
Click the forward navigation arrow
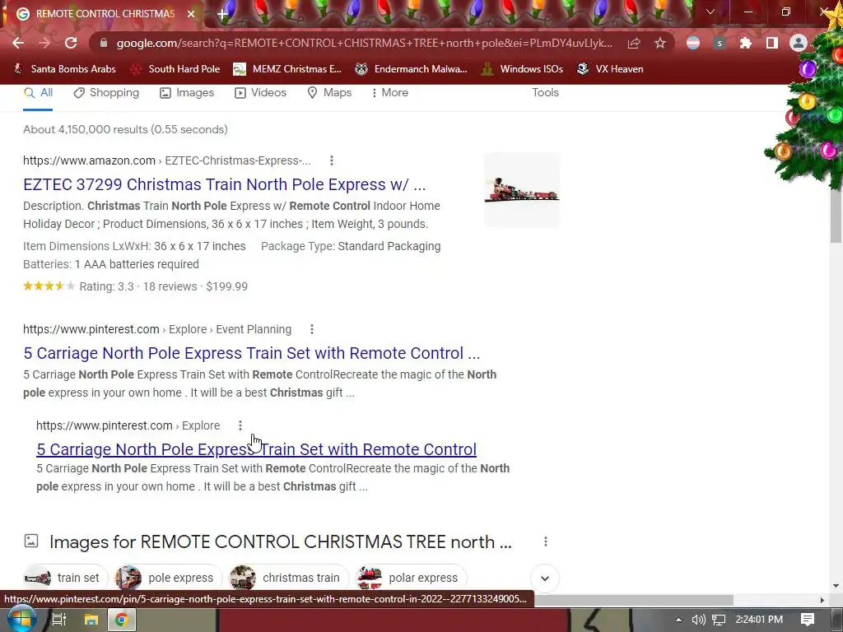[x=44, y=43]
